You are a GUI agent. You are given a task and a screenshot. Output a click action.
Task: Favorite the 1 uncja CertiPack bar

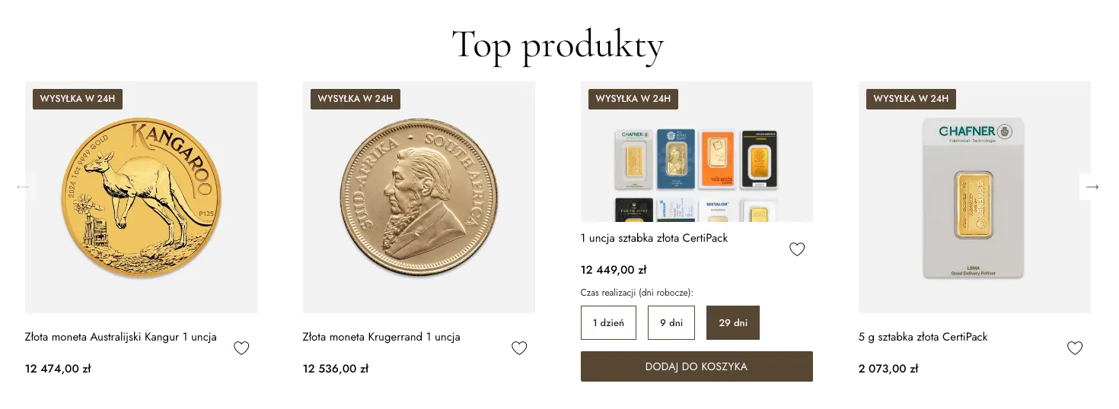click(x=797, y=249)
